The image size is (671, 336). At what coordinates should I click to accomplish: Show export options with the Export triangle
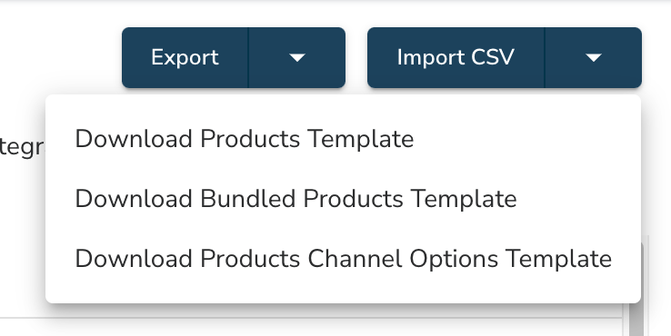point(297,58)
